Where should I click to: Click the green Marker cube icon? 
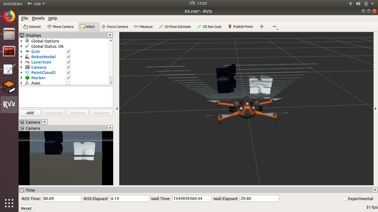point(27,78)
